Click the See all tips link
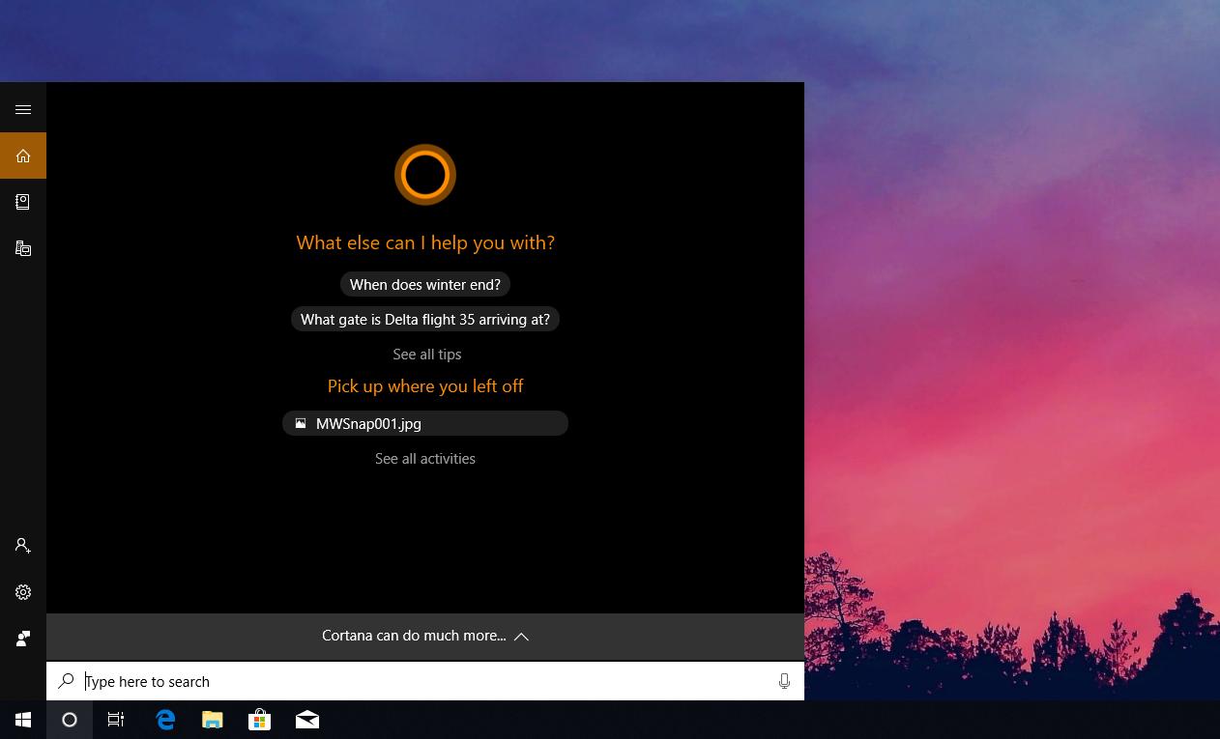 (426, 355)
